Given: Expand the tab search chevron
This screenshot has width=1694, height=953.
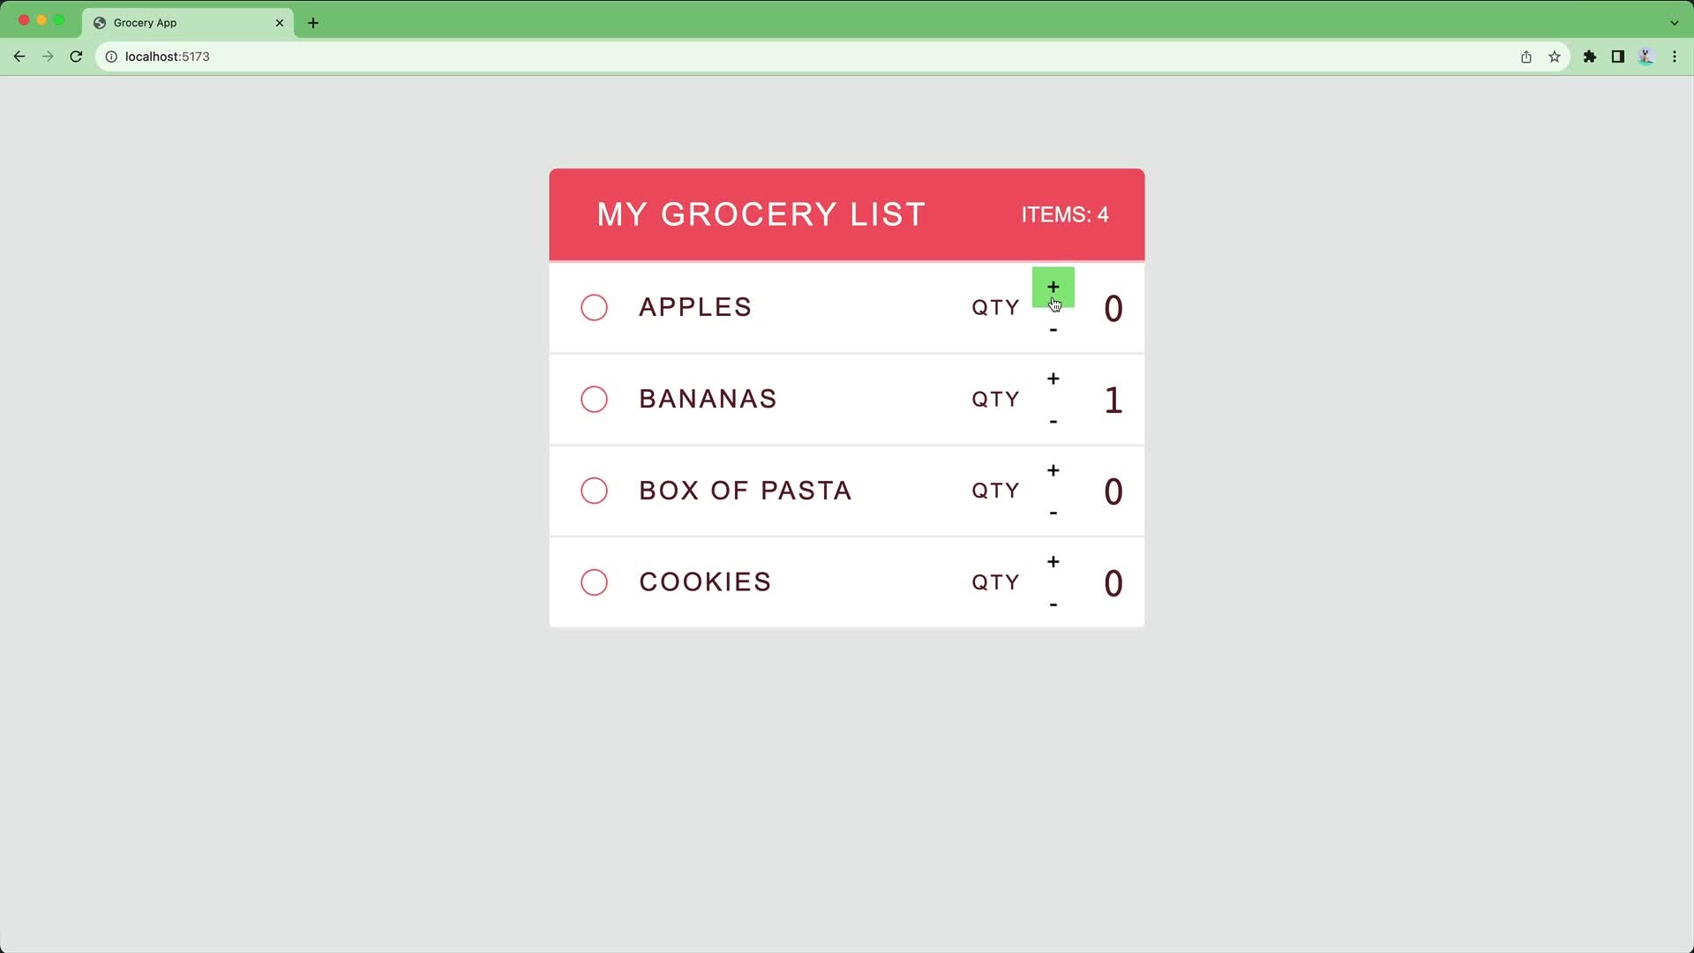Looking at the screenshot, I should pos(1675,23).
